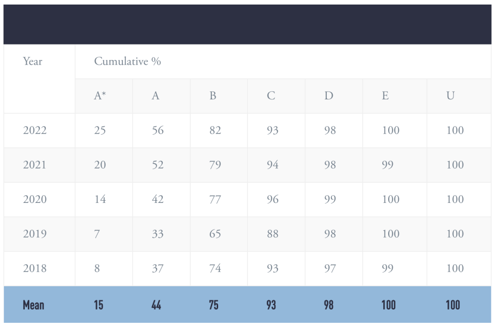This screenshot has width=495, height=327.
Task: Click the Mean B grade value 75
Action: click(214, 305)
